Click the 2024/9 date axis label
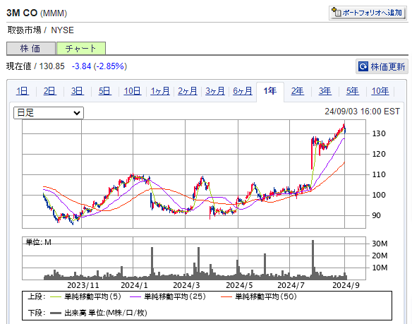The height and width of the screenshot is (324, 412). tap(346, 285)
